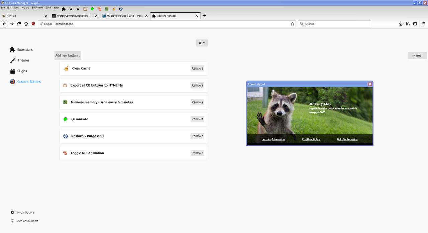Open End-User Rights in About Mypal
428x233 pixels.
[x=311, y=139]
